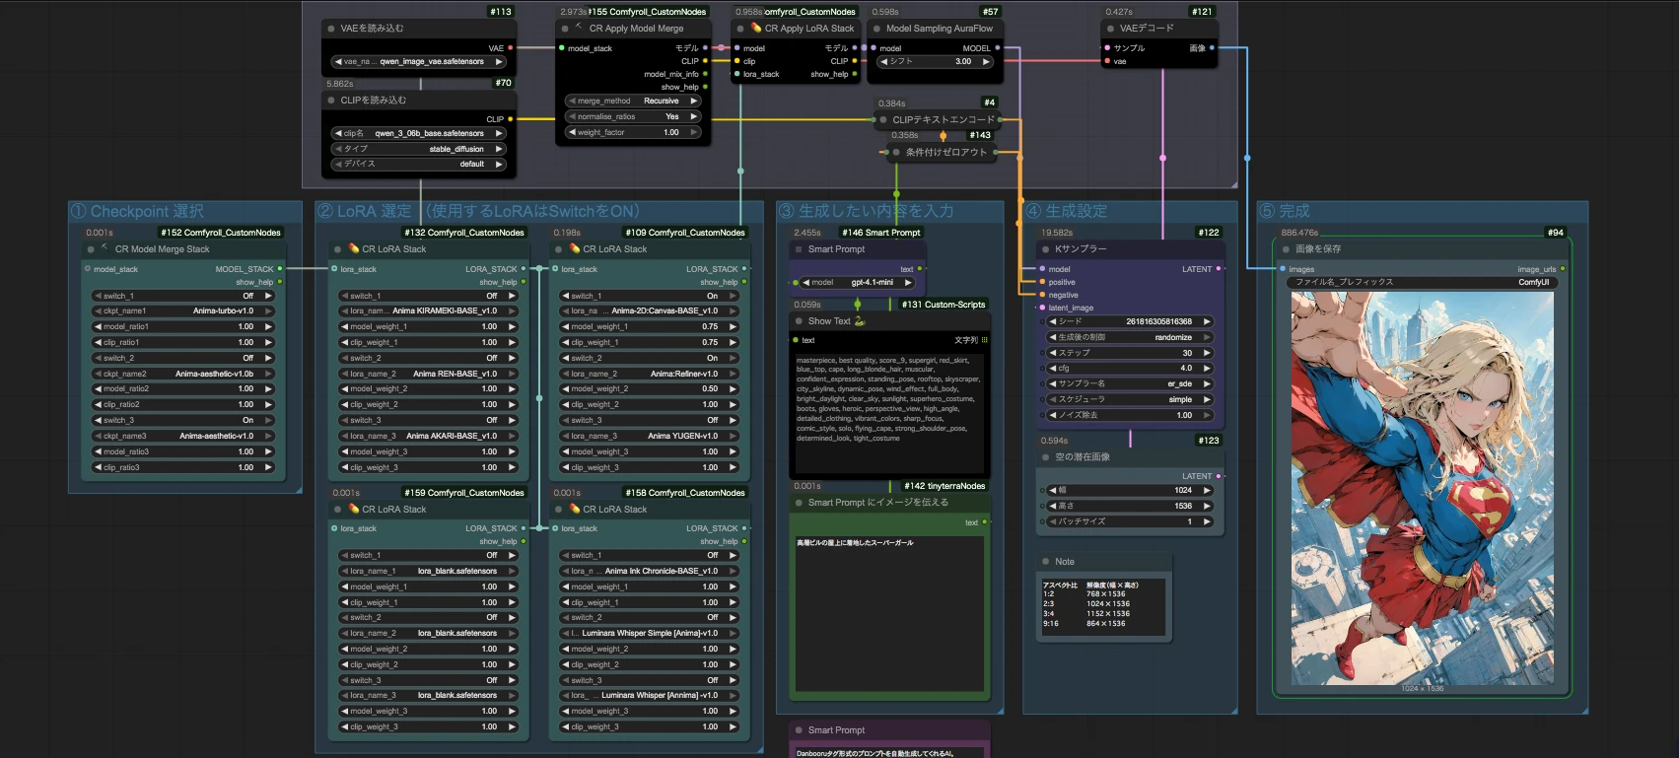
Task: Click the #131 Custom-Scripts badge
Action: click(x=944, y=305)
